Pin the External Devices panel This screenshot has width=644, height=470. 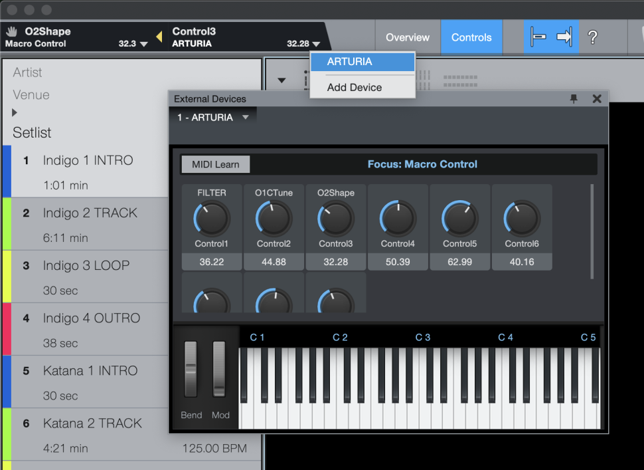pyautogui.click(x=574, y=98)
